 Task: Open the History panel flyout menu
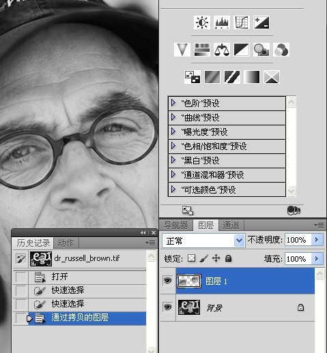coord(150,243)
